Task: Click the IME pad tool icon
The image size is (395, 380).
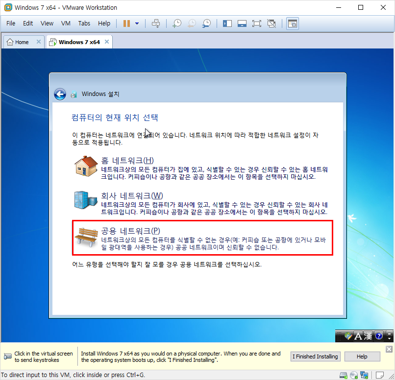Action: pyautogui.click(x=348, y=336)
